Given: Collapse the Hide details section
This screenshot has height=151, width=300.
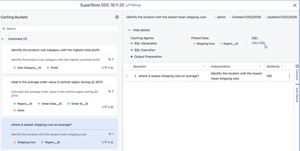Looking at the screenshot, I should 129,30.
